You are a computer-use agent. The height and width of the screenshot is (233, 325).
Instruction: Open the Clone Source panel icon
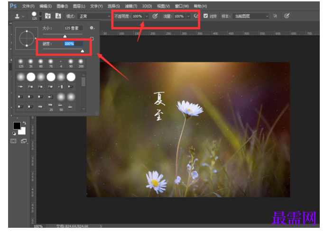click(x=58, y=16)
